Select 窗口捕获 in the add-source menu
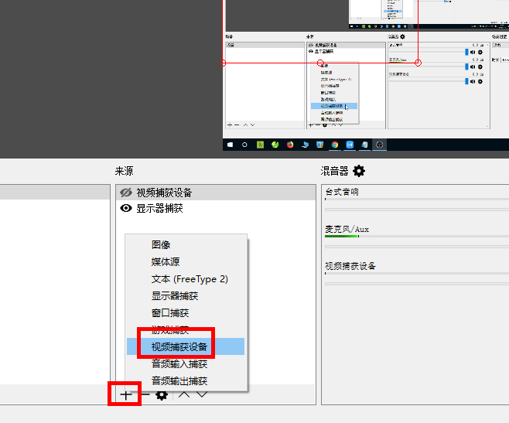 point(170,312)
